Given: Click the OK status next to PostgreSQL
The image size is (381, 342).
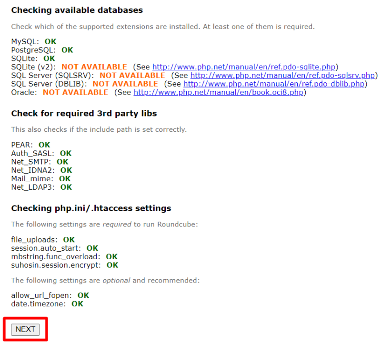Looking at the screenshot, I should 67,50.
